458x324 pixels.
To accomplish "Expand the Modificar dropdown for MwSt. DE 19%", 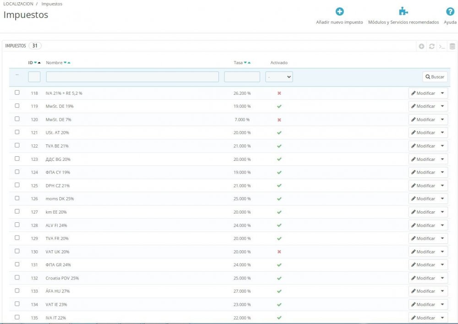I will (x=442, y=106).
